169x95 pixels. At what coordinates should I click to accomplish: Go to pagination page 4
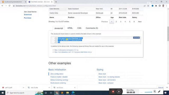[125, 22]
